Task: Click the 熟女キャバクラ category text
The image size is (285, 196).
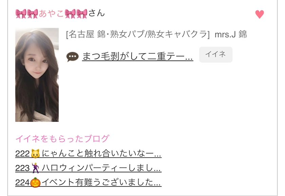Action: 177,34
